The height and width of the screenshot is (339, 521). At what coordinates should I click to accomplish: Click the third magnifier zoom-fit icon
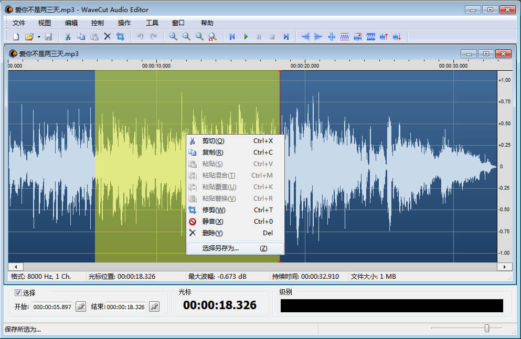coord(199,37)
